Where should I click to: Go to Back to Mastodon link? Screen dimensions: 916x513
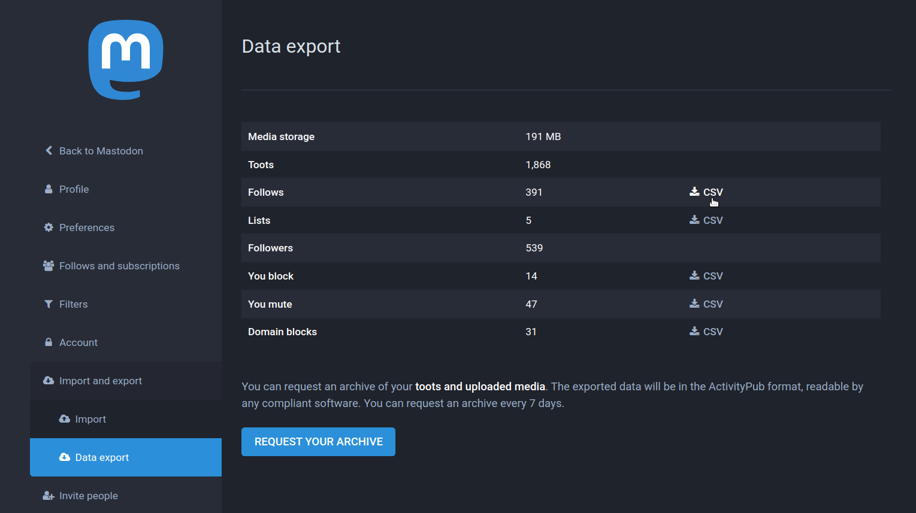[x=101, y=151]
